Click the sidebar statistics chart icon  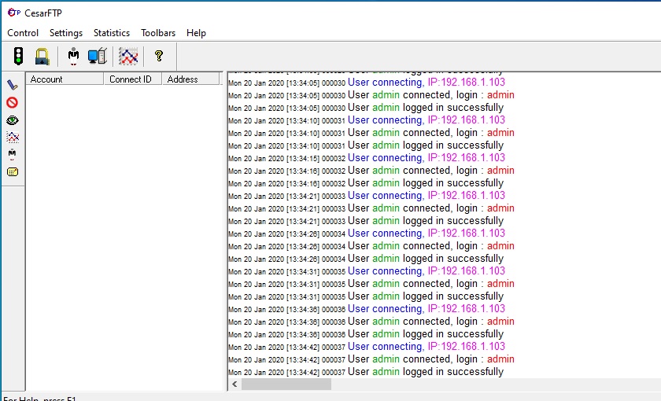coord(13,137)
